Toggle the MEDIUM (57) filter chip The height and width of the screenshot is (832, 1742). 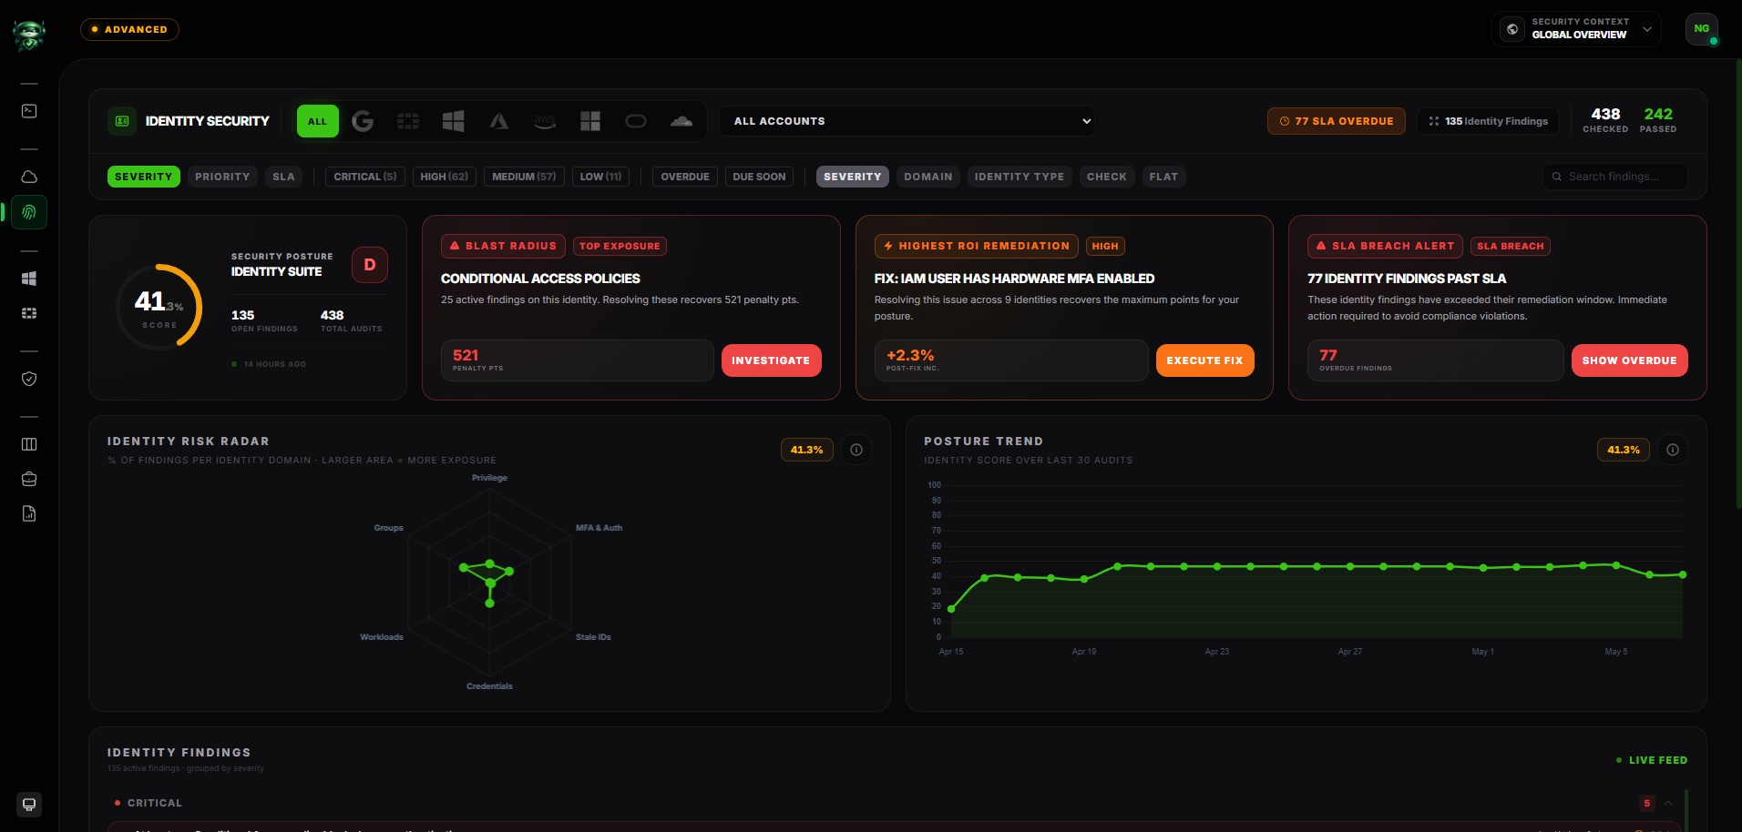pos(524,177)
